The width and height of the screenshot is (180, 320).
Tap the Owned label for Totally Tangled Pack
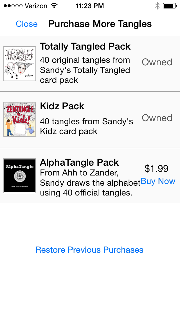pos(157,62)
